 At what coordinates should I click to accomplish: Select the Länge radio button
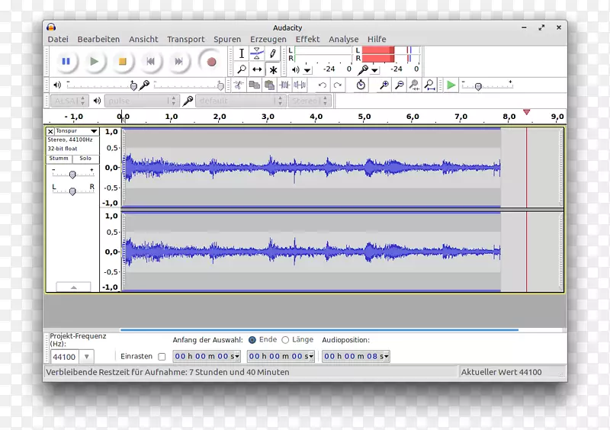pos(285,340)
